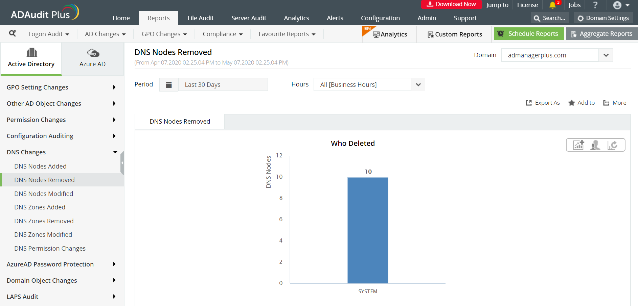Open the calendar icon to pick a Period
This screenshot has height=306, width=638.
click(x=169, y=84)
